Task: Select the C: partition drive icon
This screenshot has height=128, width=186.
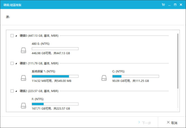Action: coord(104,78)
